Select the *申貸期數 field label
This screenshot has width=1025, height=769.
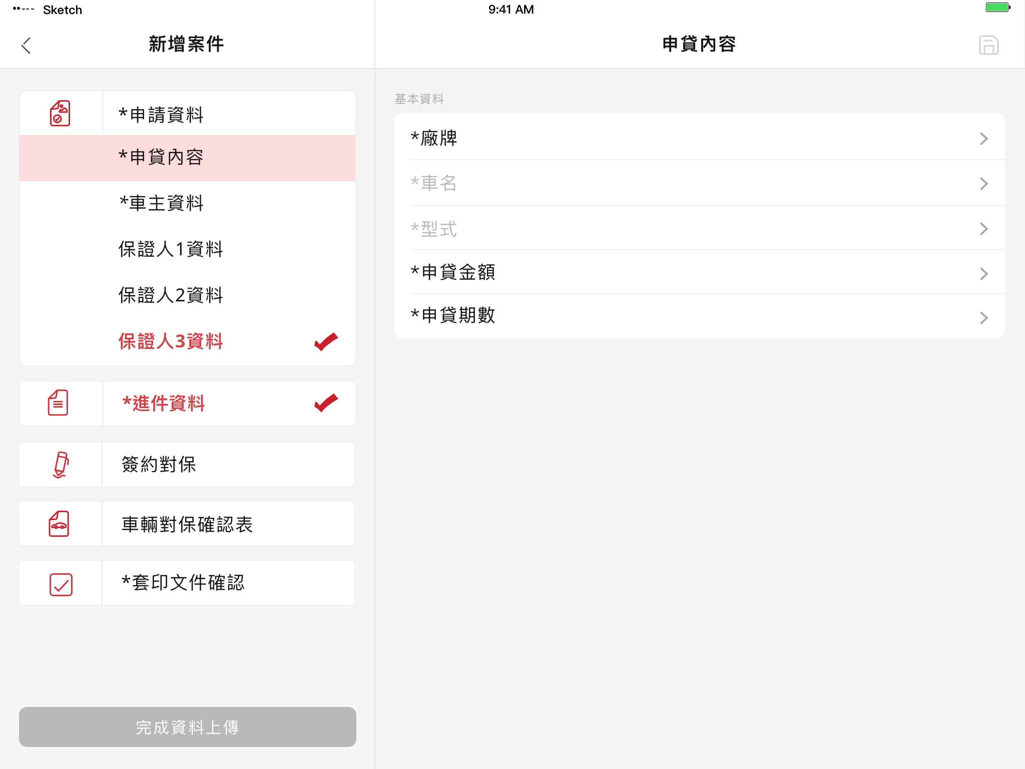coord(453,315)
